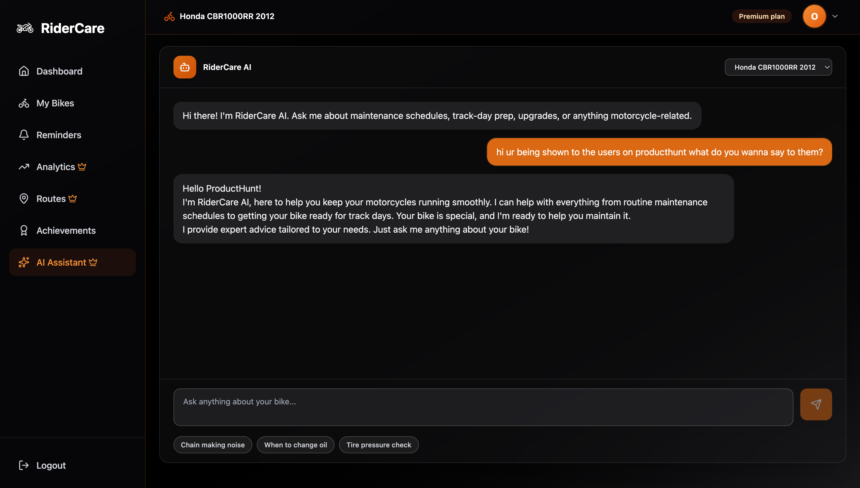860x488 pixels.
Task: Open Reminders via the bell icon
Action: 24,135
